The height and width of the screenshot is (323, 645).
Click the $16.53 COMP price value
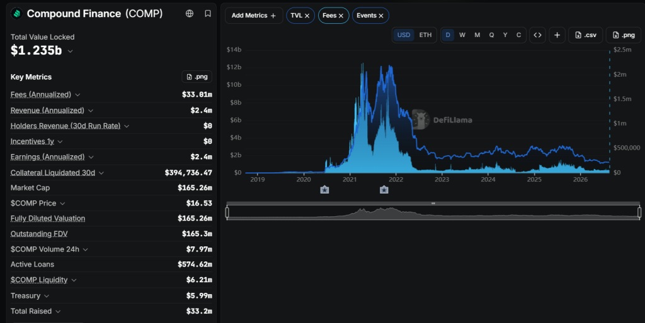point(199,203)
